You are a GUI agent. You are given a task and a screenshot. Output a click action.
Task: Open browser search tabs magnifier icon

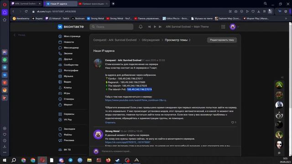pos(265,4)
